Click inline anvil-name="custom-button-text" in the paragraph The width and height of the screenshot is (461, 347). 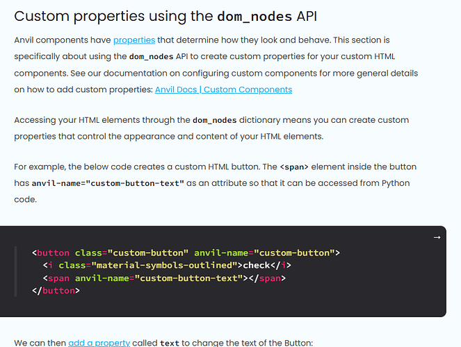click(108, 183)
